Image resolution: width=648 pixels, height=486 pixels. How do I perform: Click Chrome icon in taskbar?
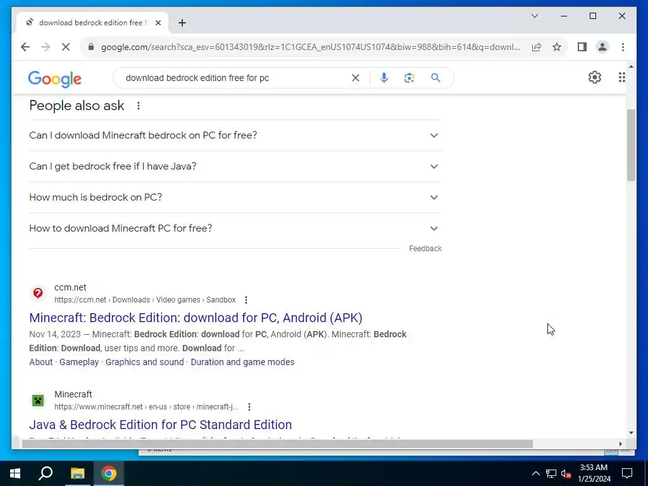point(109,473)
